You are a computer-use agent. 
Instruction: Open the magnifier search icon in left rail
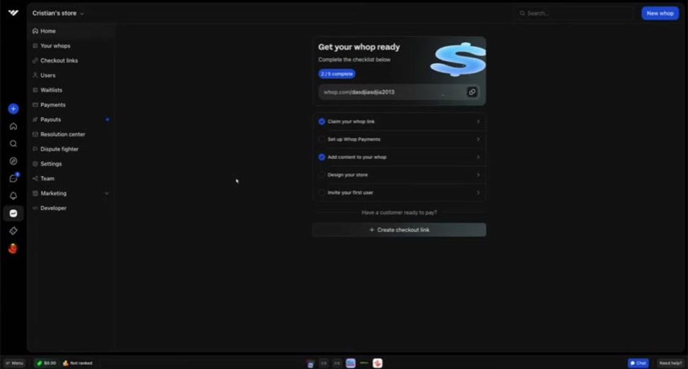[x=13, y=143]
